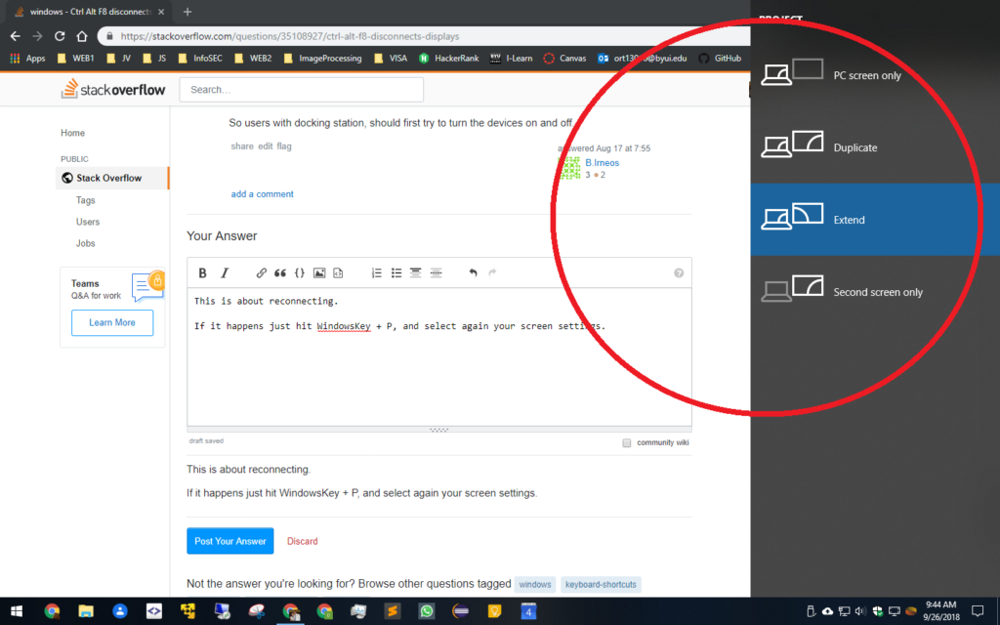Viewport: 1000px width, 625px height.
Task: Select Second screen only option
Action: (x=877, y=292)
